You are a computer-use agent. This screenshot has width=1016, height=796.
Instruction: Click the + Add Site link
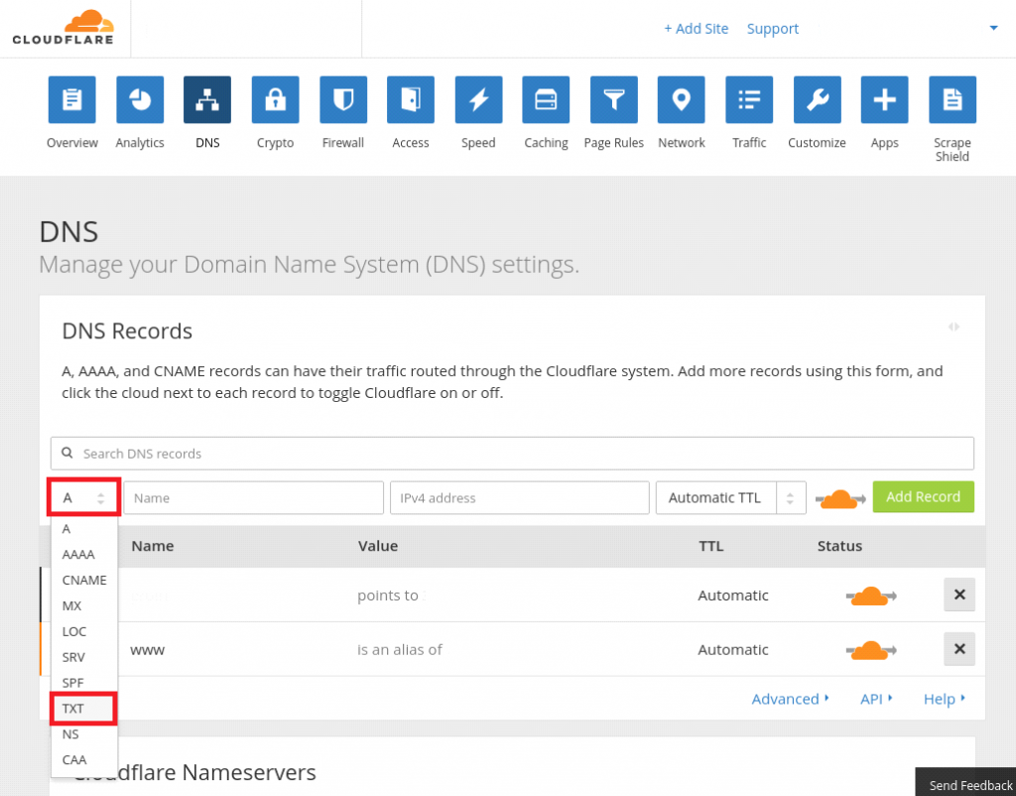pos(696,29)
